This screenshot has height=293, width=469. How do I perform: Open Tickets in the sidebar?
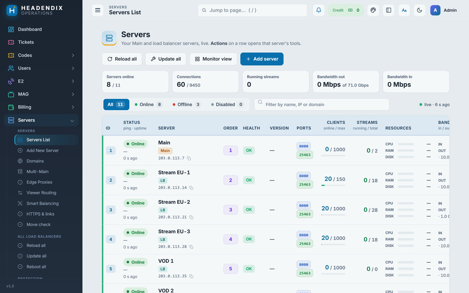tap(41, 42)
